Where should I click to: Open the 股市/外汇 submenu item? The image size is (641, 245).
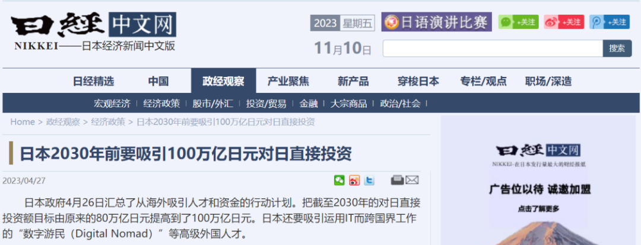(x=212, y=104)
